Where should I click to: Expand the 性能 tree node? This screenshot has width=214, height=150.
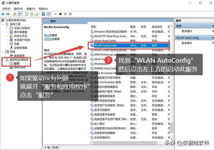[7, 44]
